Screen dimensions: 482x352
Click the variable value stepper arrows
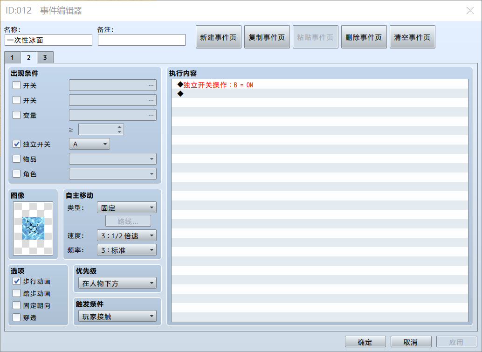[x=120, y=130]
